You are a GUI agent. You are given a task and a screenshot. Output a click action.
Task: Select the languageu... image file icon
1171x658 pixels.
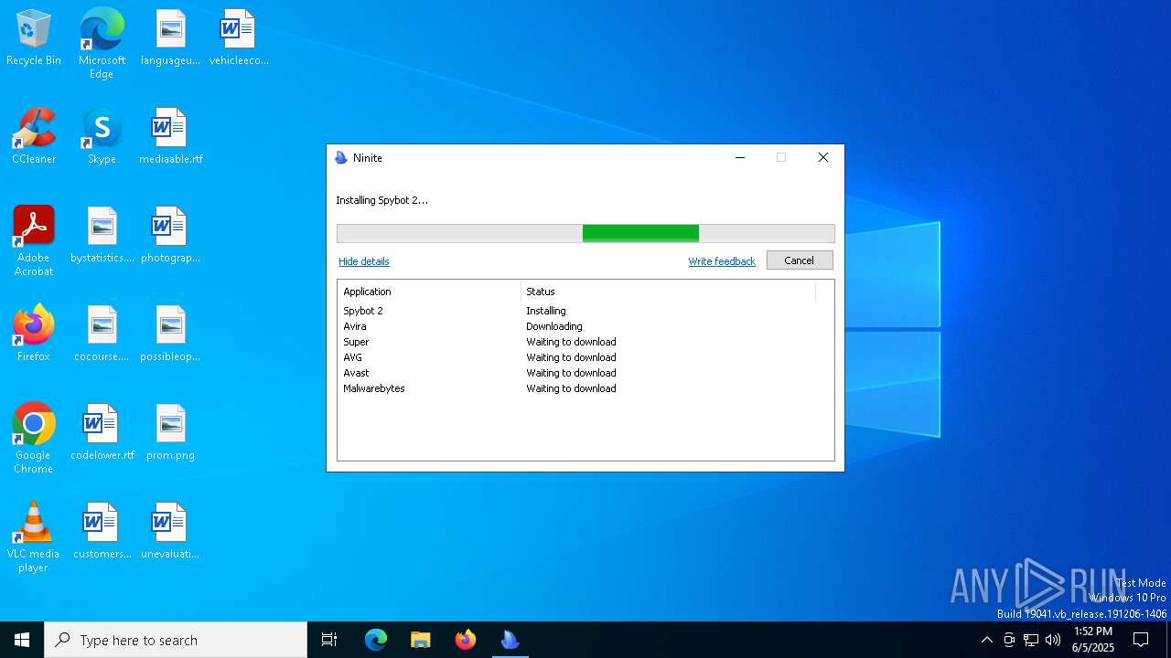coord(170,38)
